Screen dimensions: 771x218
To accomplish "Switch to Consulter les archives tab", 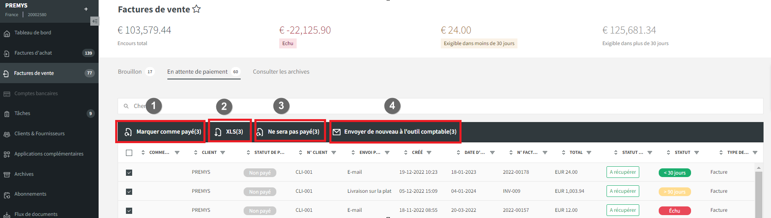I will (281, 72).
